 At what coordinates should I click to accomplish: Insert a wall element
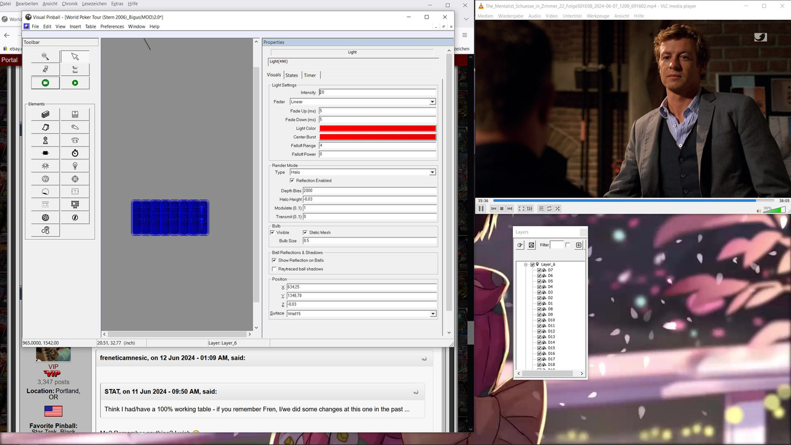[45, 114]
